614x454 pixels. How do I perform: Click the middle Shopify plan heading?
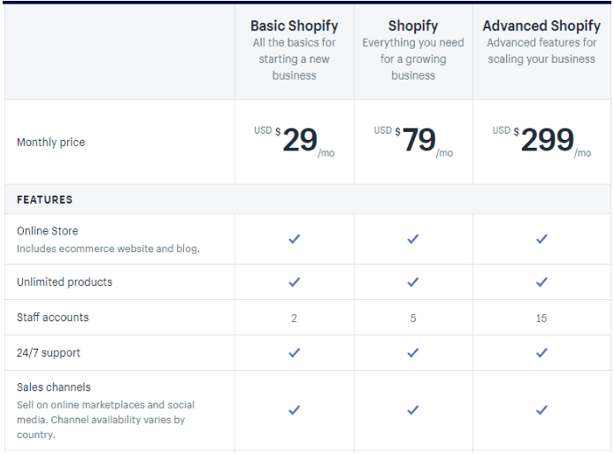[x=413, y=26]
